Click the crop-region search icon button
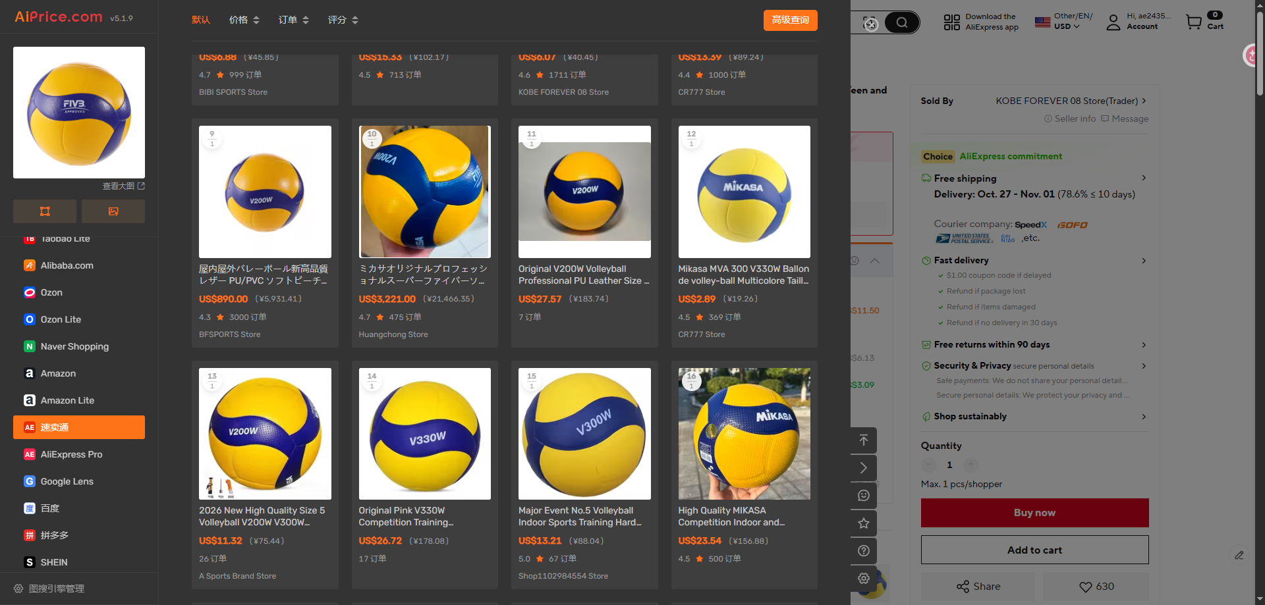The height and width of the screenshot is (605, 1265). coord(45,211)
